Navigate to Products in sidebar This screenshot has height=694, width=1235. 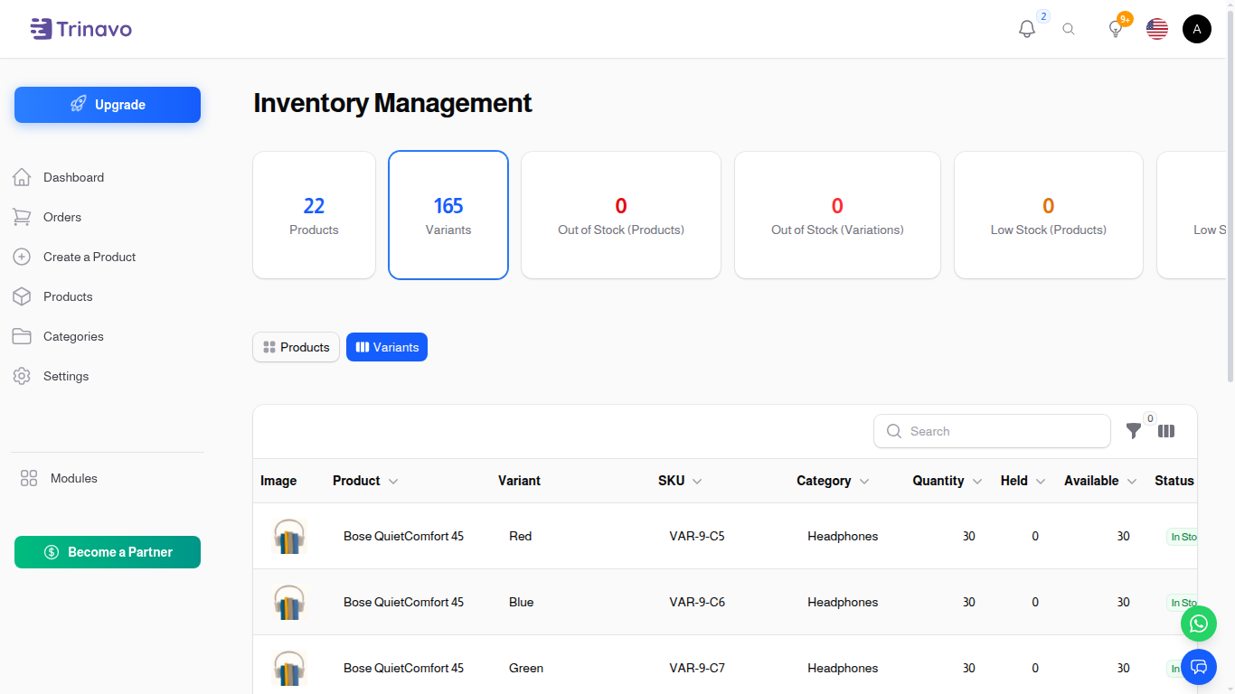pos(68,296)
